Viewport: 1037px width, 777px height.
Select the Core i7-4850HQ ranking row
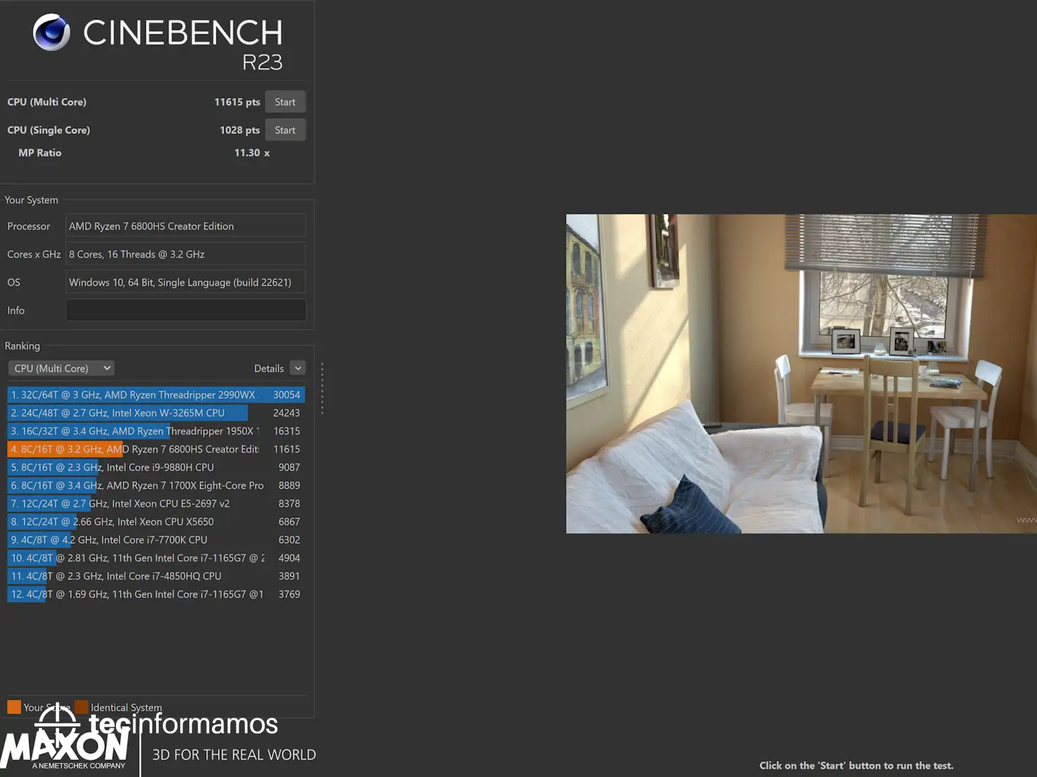tap(156, 576)
